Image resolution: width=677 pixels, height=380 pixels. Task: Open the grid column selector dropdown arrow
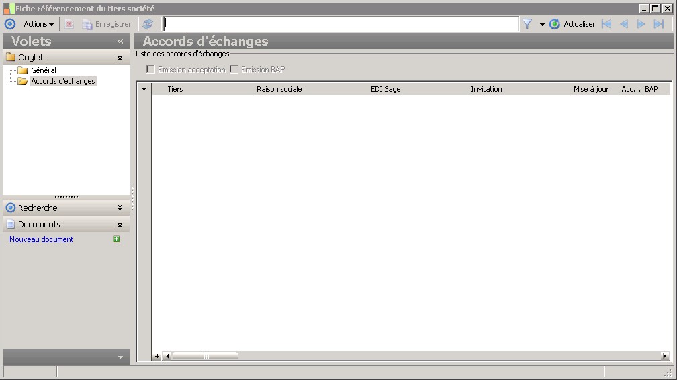144,89
